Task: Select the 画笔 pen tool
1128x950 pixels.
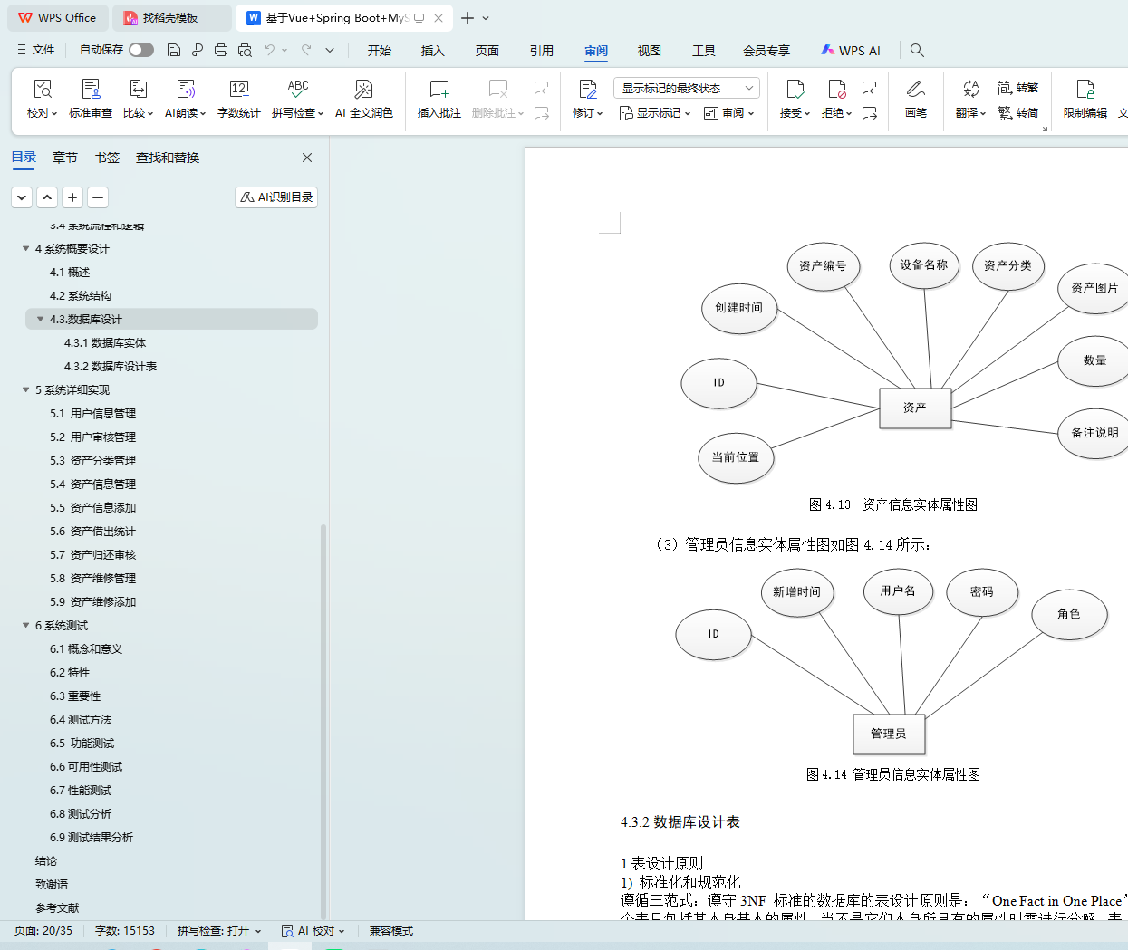Action: click(x=915, y=90)
